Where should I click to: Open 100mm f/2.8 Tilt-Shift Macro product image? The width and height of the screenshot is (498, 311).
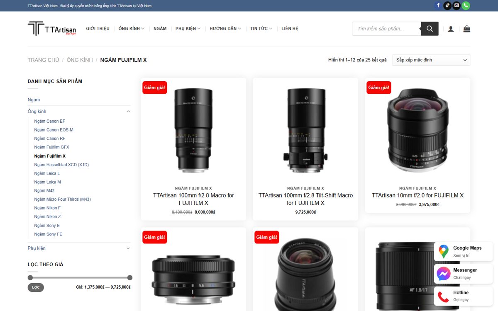click(305, 131)
